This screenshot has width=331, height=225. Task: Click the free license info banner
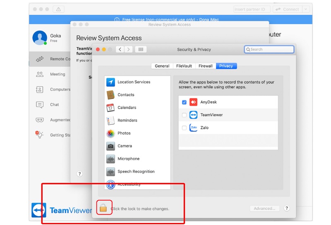pyautogui.click(x=170, y=19)
